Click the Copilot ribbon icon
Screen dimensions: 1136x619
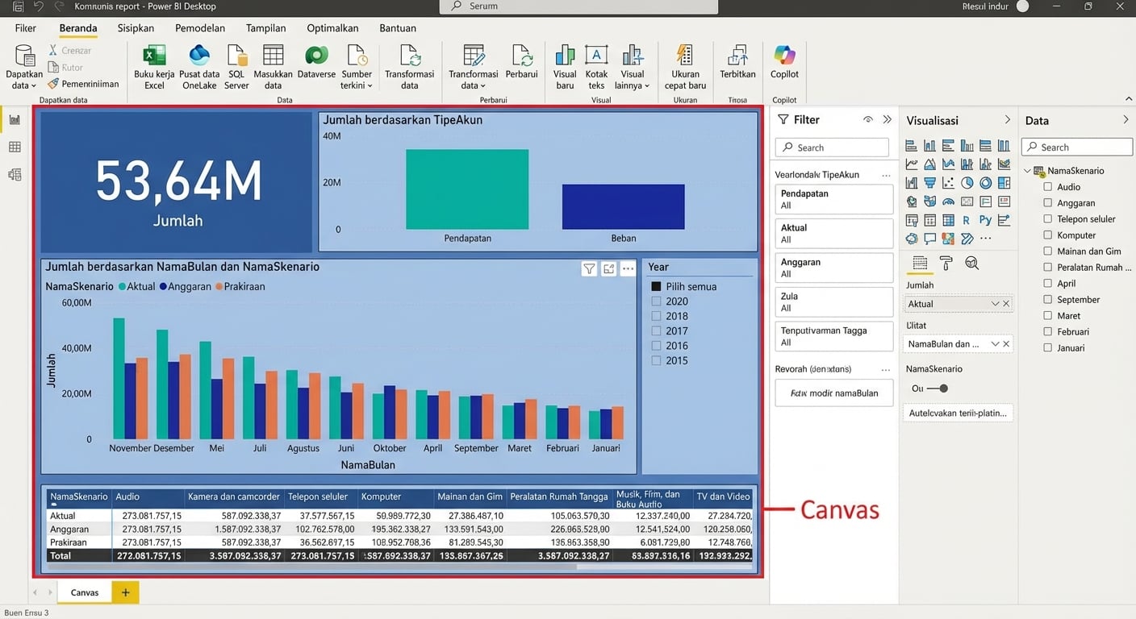click(x=784, y=56)
